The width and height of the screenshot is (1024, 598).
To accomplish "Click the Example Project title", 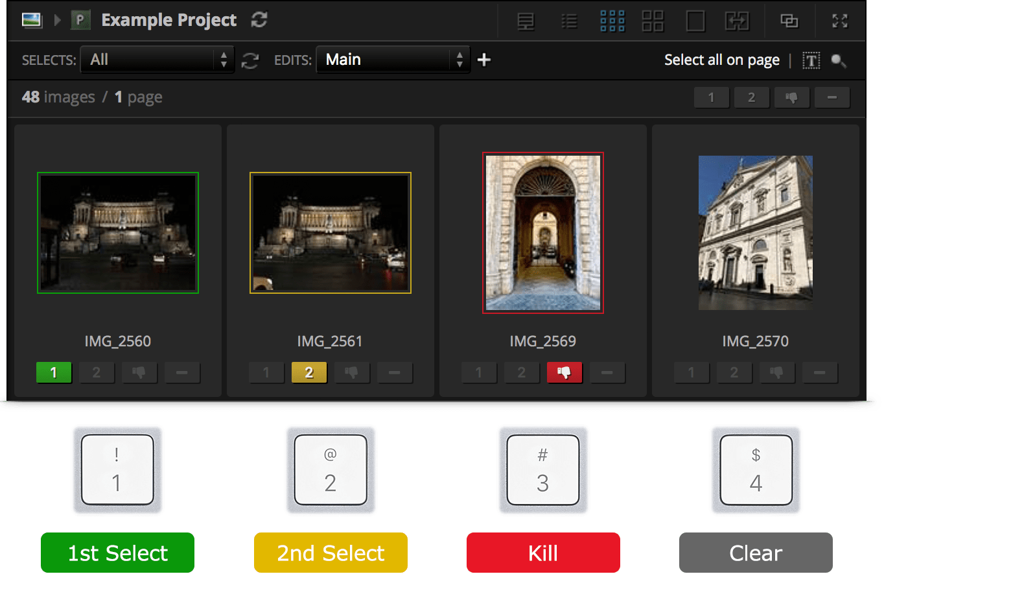I will (x=169, y=21).
